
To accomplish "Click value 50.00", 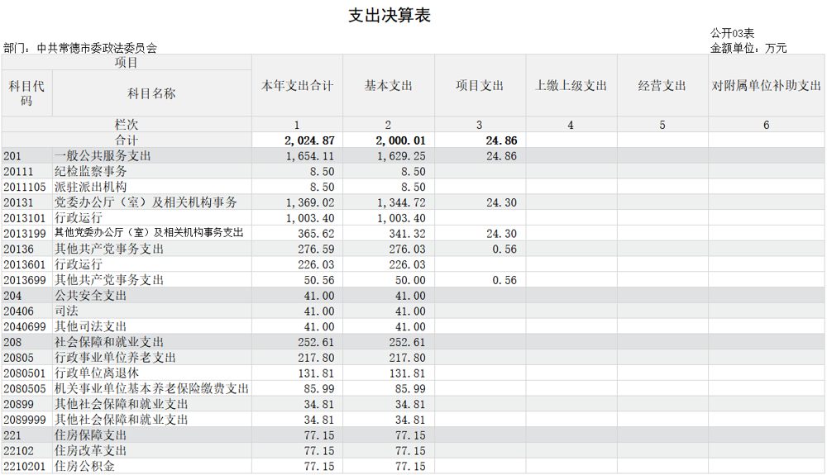I will pos(410,280).
